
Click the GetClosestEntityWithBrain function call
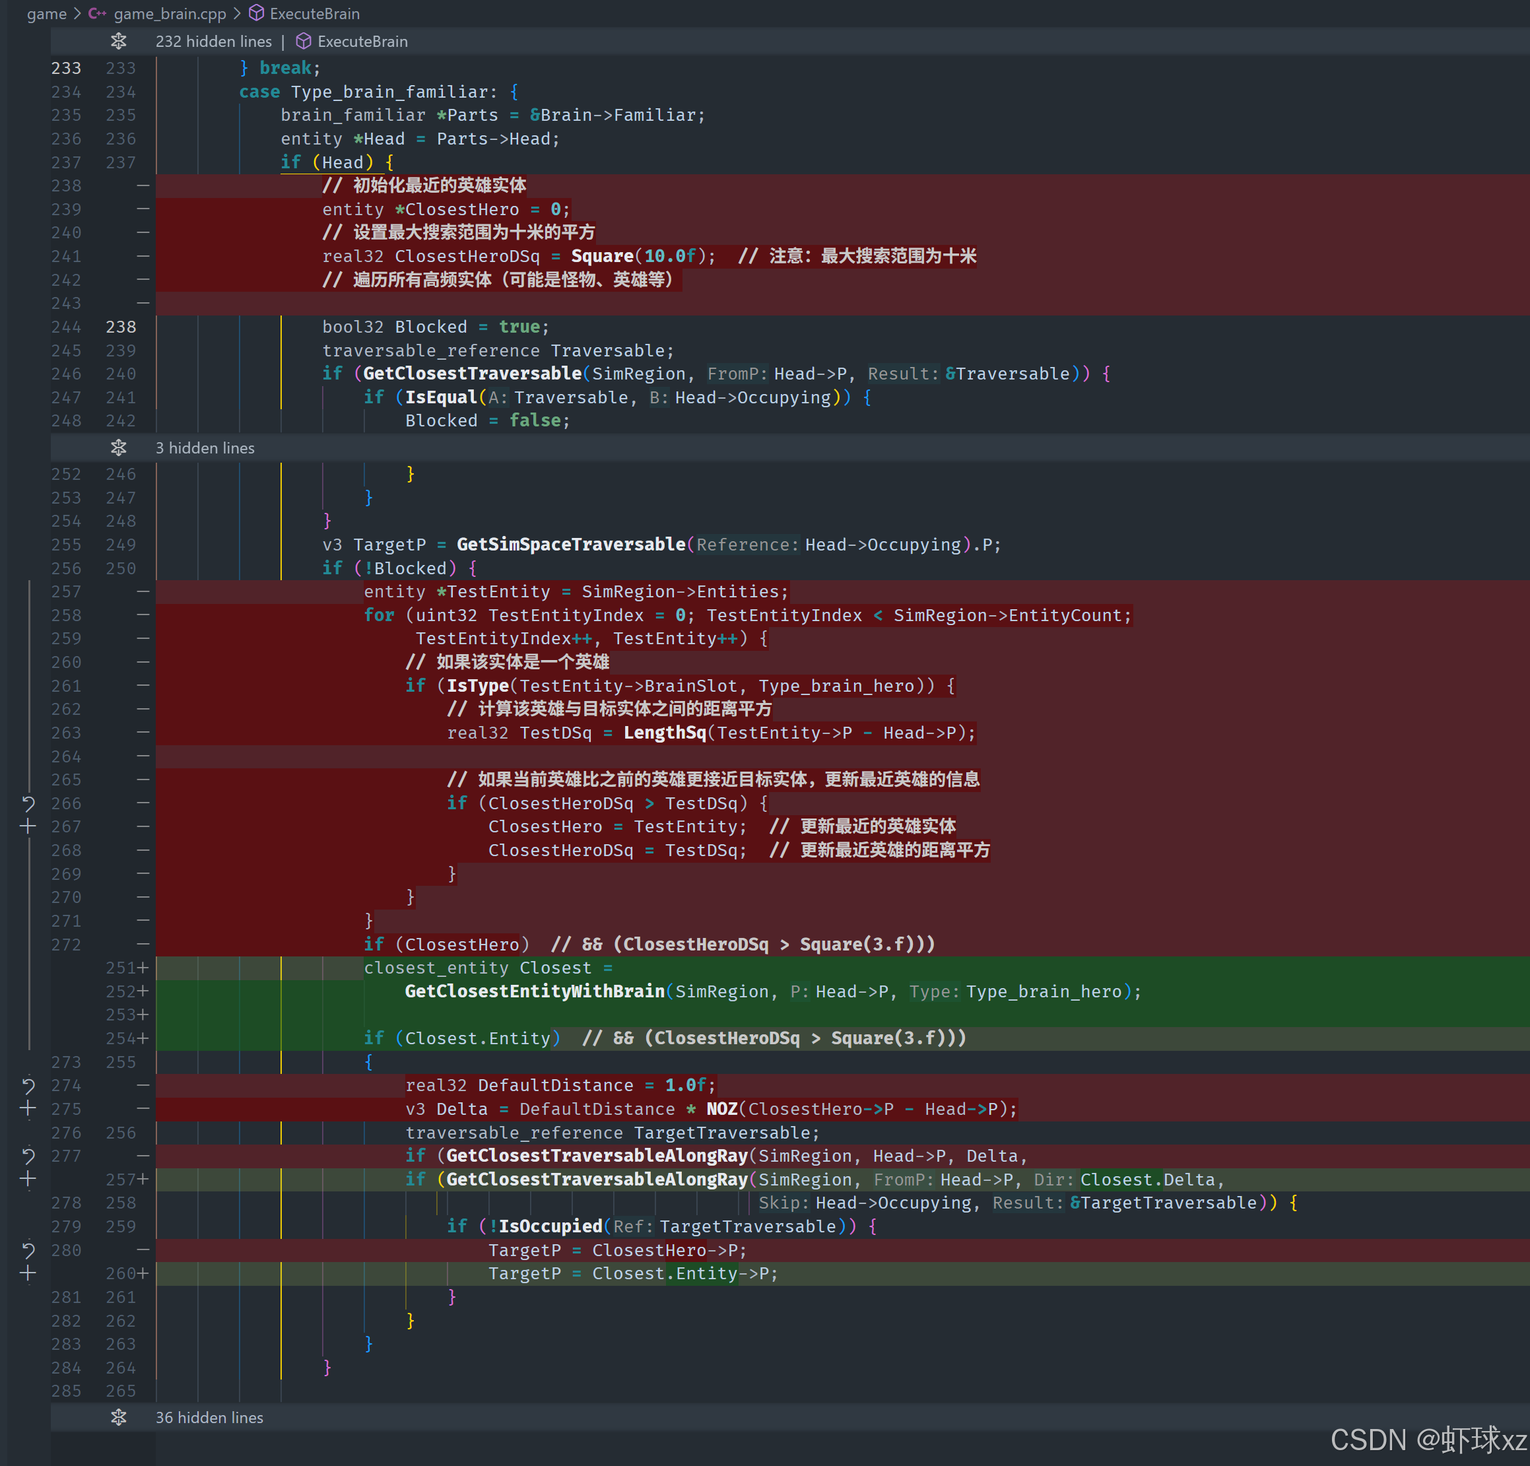coord(534,991)
